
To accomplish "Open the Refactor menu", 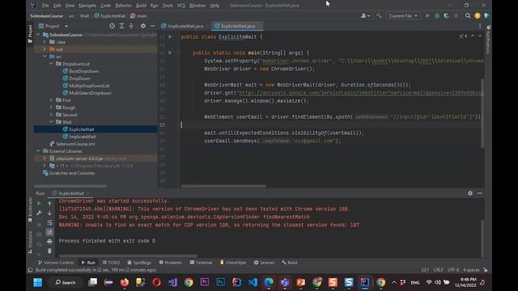I will (x=123, y=6).
